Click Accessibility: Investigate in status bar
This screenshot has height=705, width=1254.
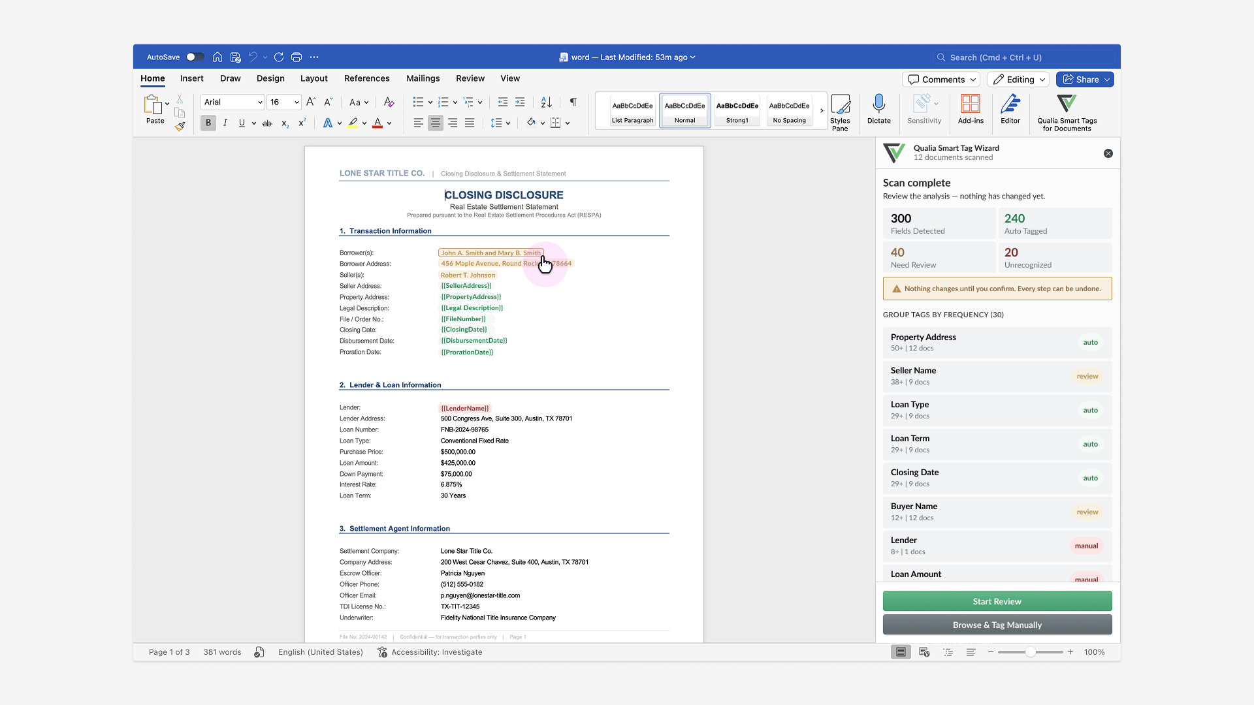[x=430, y=652]
